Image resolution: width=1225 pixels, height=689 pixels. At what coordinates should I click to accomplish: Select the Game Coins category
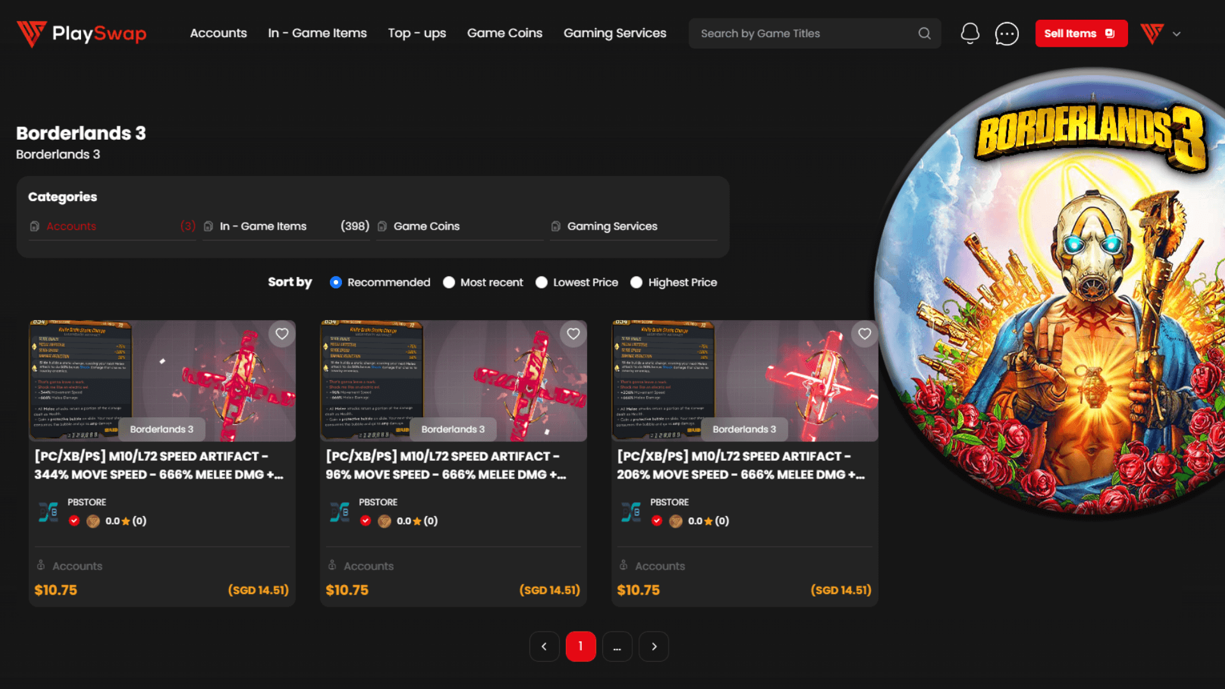point(459,226)
